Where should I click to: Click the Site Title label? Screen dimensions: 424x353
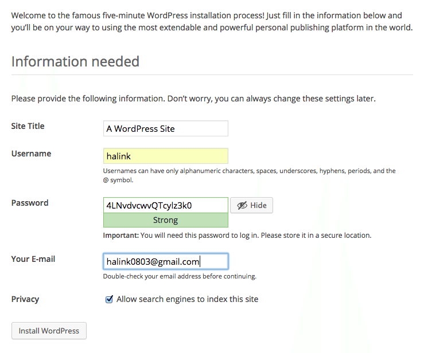(x=28, y=126)
